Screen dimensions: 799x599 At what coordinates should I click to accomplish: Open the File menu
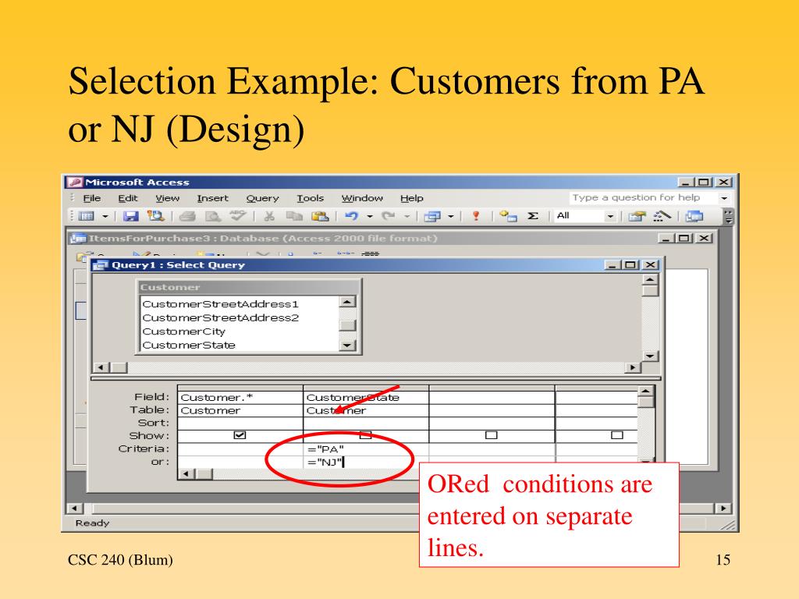(92, 198)
